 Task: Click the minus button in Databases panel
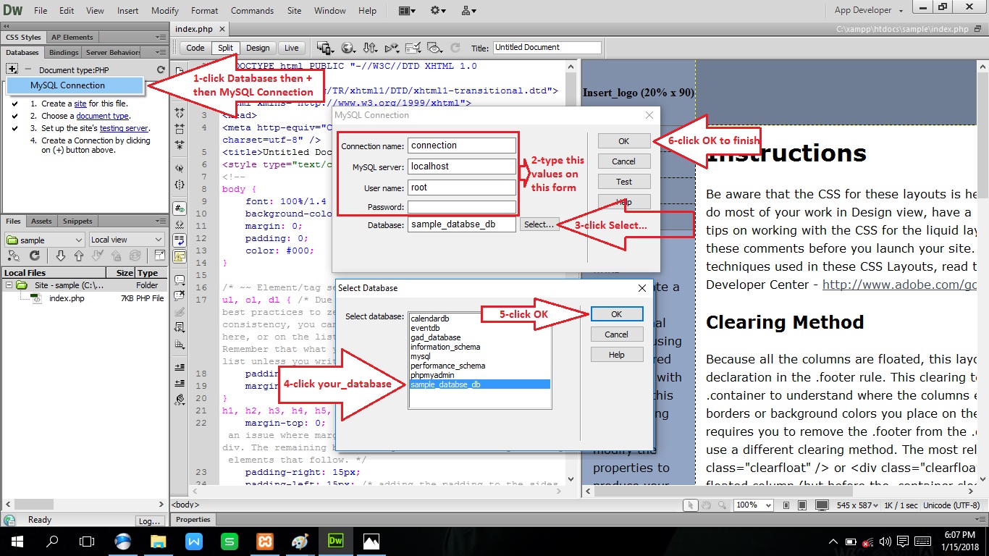point(28,69)
